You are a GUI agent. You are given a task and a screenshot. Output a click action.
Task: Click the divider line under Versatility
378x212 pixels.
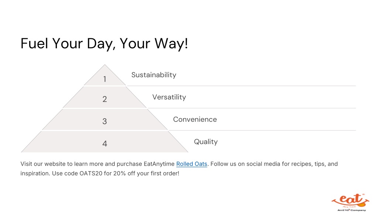click(x=252, y=108)
